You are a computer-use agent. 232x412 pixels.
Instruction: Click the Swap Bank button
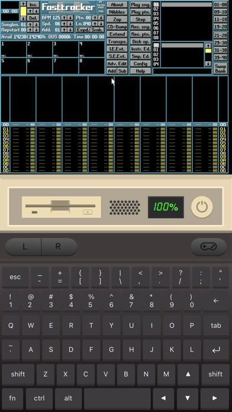(x=220, y=69)
